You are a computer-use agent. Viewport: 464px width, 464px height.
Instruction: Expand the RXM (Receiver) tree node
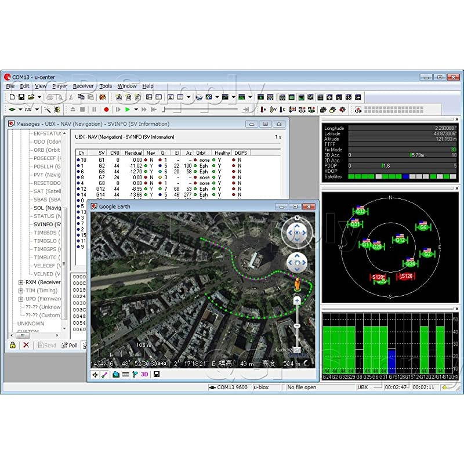(20, 282)
